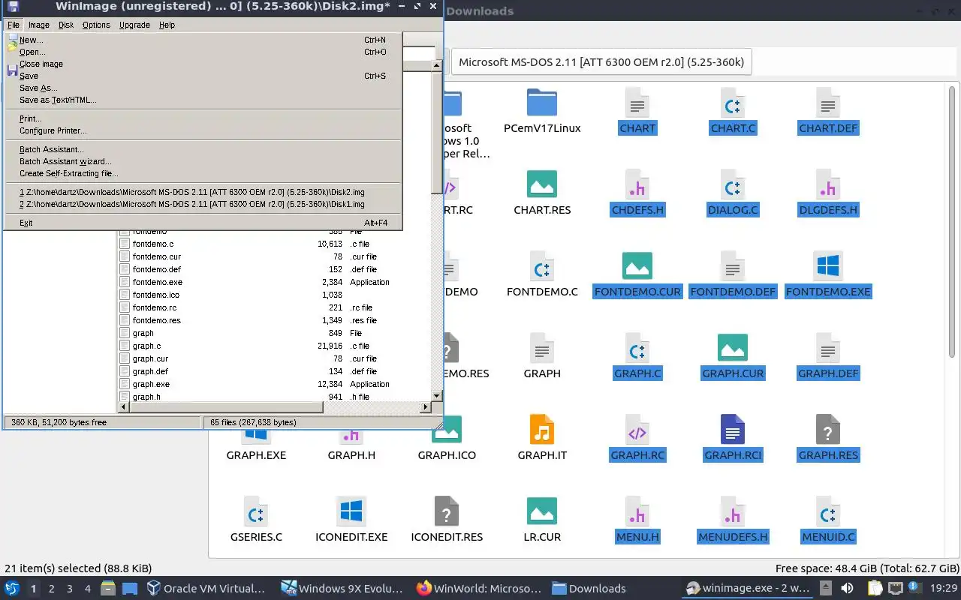Open the Options menu in WinImage
The width and height of the screenshot is (961, 600).
coord(96,25)
